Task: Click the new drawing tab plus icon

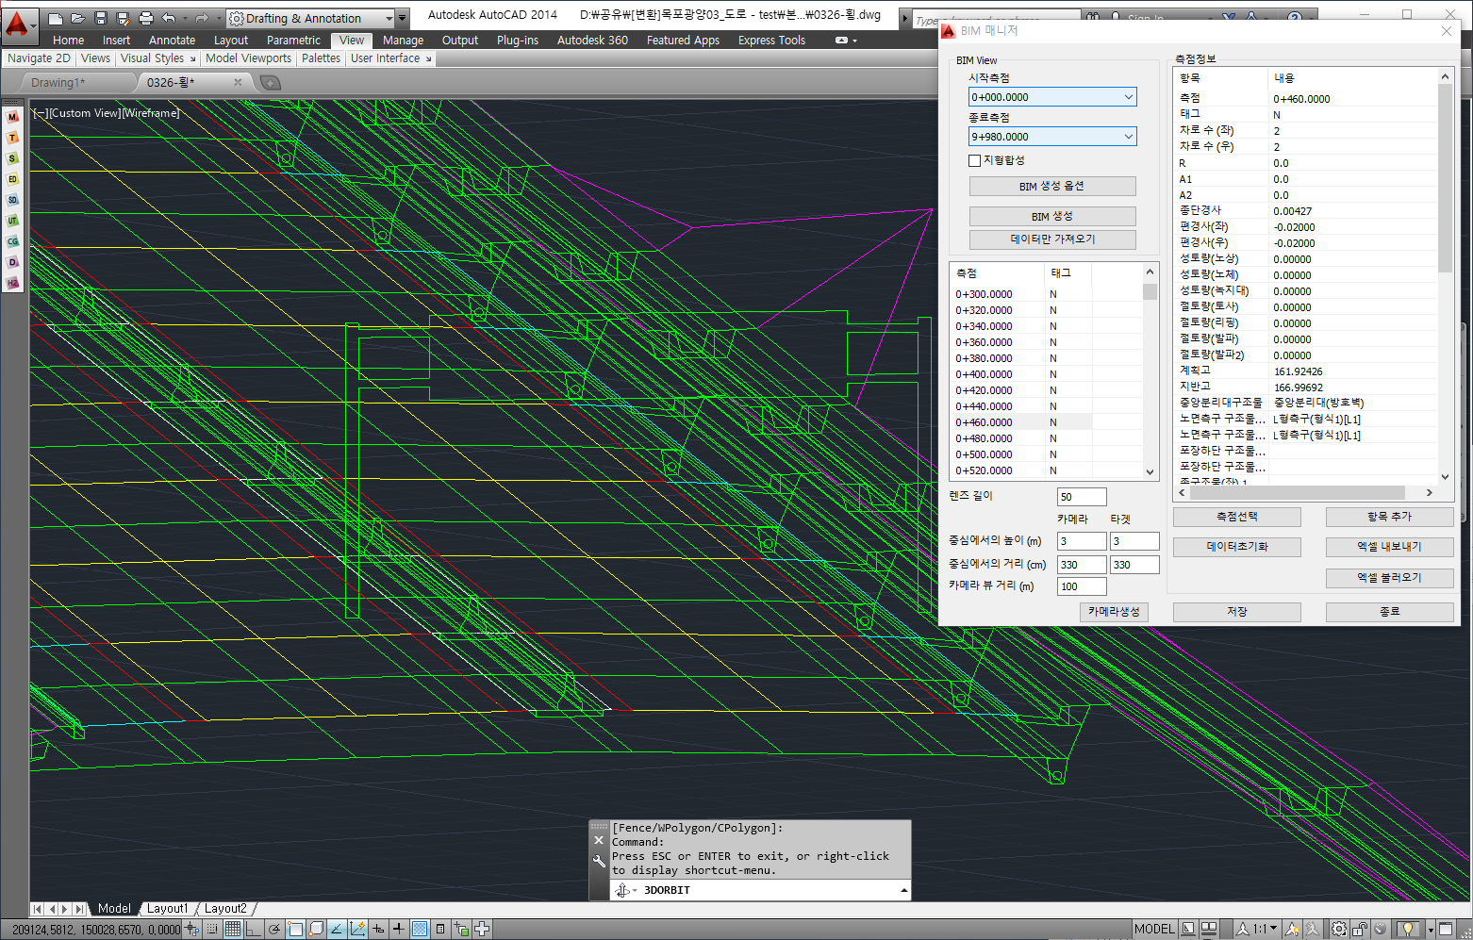Action: 270,83
